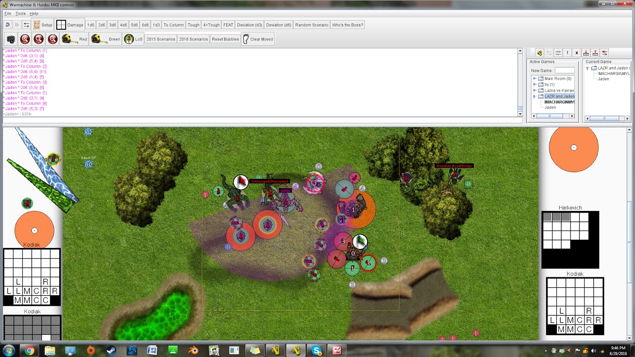
Task: Select the Green tape measure tool
Action: 105,39
